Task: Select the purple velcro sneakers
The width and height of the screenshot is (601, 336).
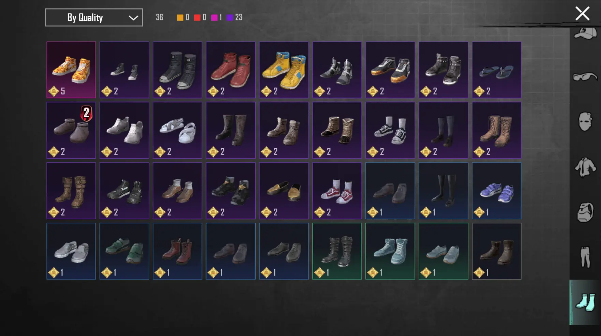Action: click(496, 191)
